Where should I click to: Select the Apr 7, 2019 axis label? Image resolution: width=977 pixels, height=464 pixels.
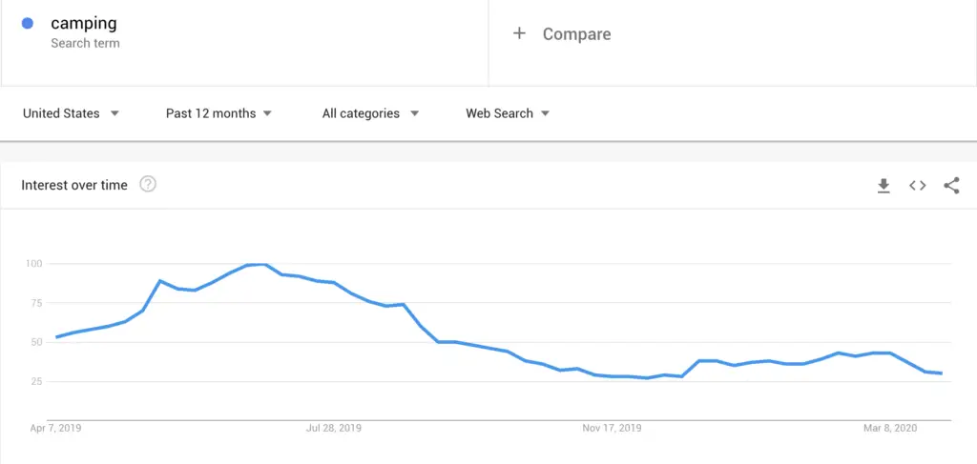click(x=55, y=428)
